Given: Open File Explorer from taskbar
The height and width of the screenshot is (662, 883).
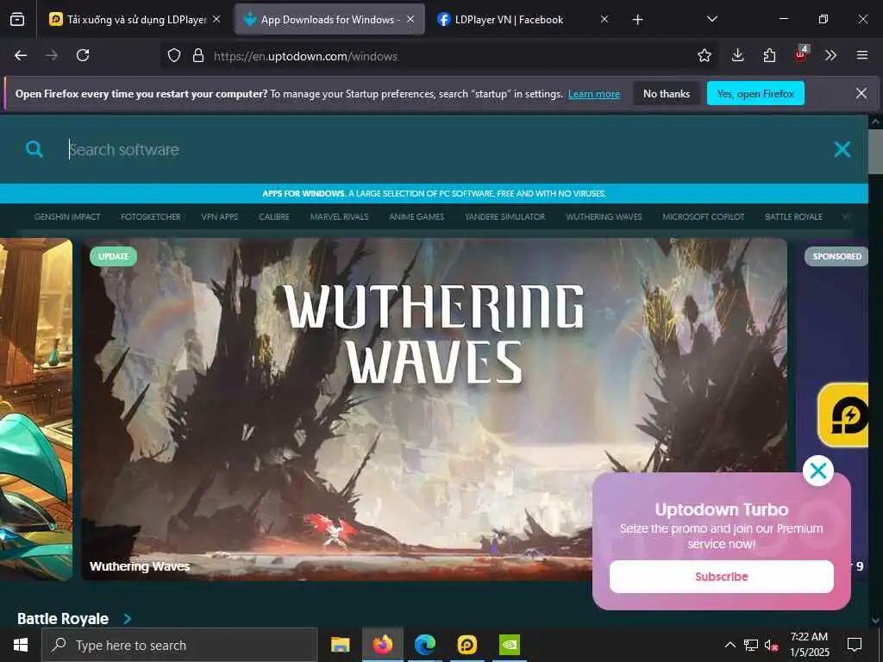Looking at the screenshot, I should point(340,645).
